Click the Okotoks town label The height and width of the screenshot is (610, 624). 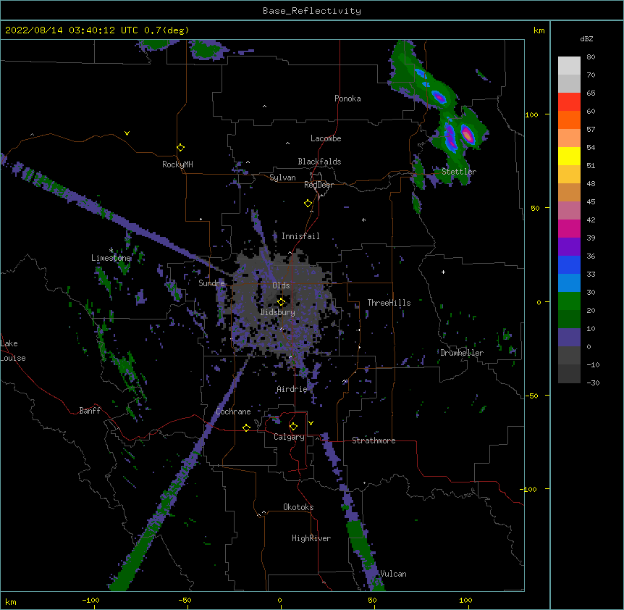tap(298, 507)
